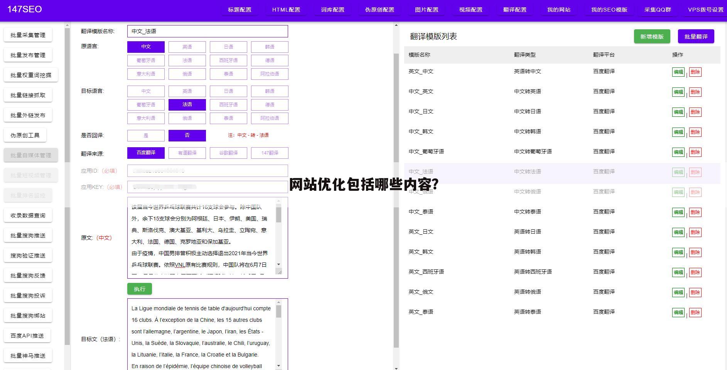The width and height of the screenshot is (727, 370).
Task: Open the 翻译配置 tab
Action: (x=514, y=10)
